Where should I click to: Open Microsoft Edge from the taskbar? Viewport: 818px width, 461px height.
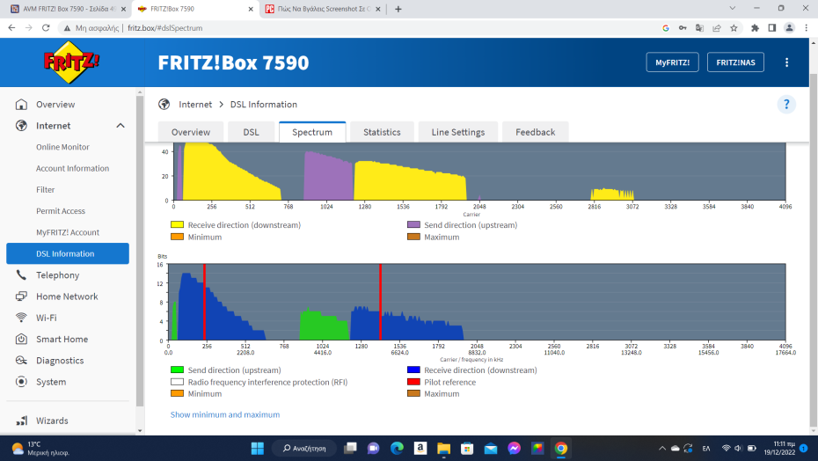[397, 449]
